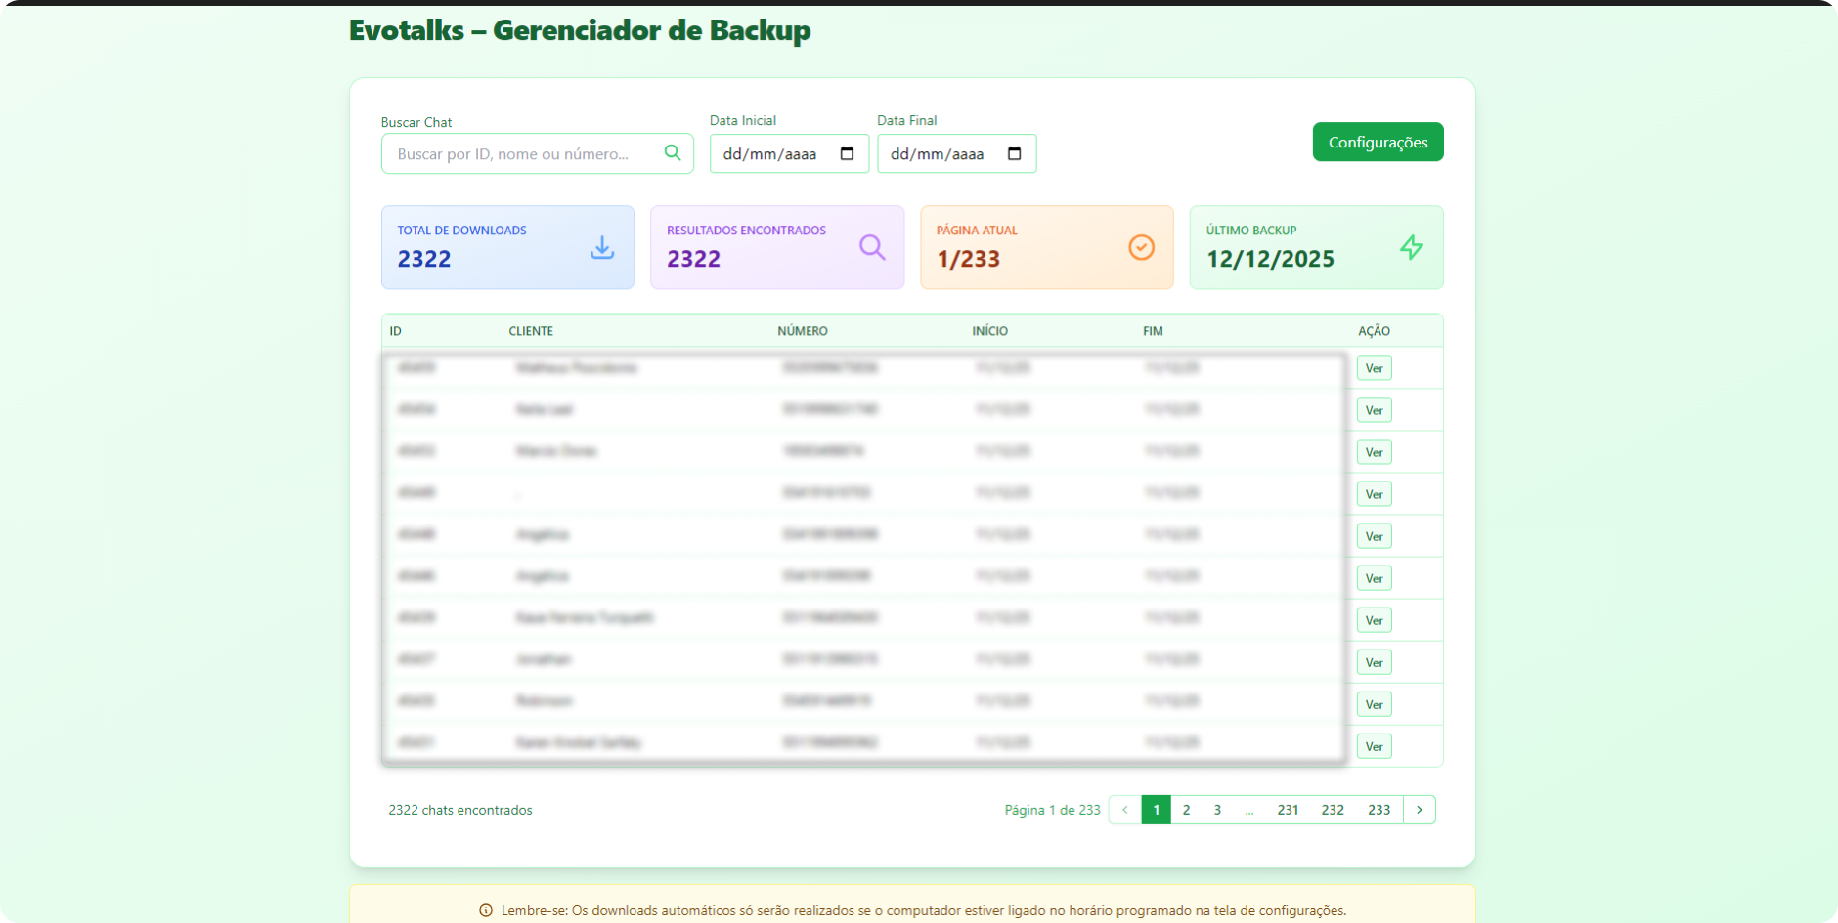Click the lightning bolt icon in Último Backup
Screen dimensions: 1838x923
click(x=1411, y=248)
